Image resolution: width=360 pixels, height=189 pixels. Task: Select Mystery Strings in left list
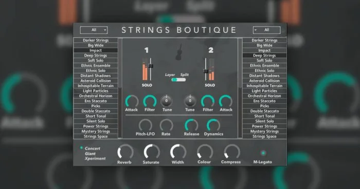[x=96, y=131]
